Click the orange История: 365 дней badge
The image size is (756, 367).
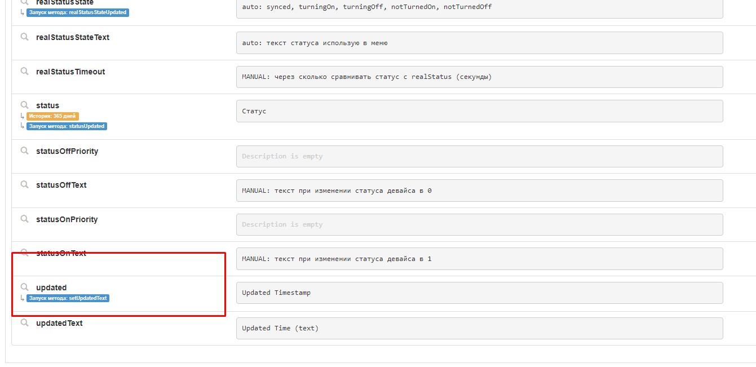click(x=54, y=115)
